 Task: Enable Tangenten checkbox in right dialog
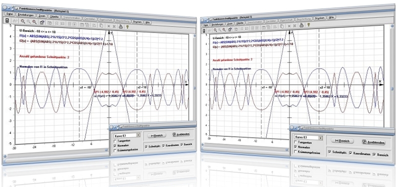click(x=295, y=142)
